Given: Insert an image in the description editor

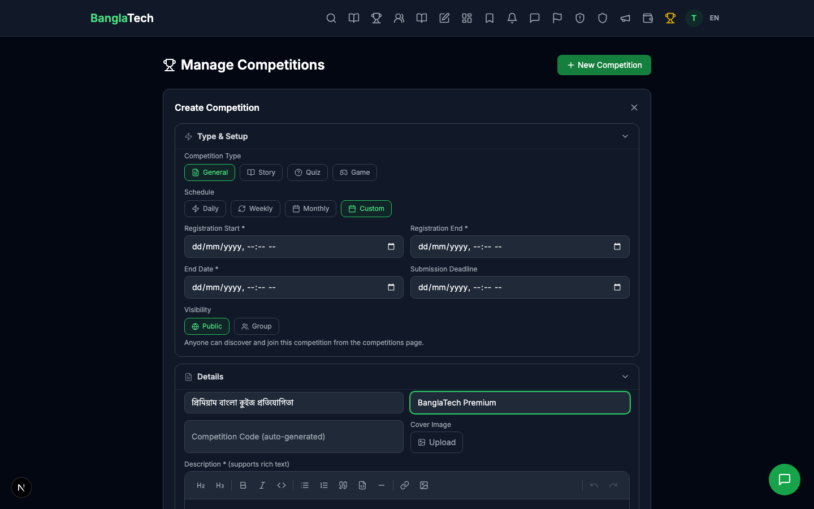Looking at the screenshot, I should pos(424,485).
